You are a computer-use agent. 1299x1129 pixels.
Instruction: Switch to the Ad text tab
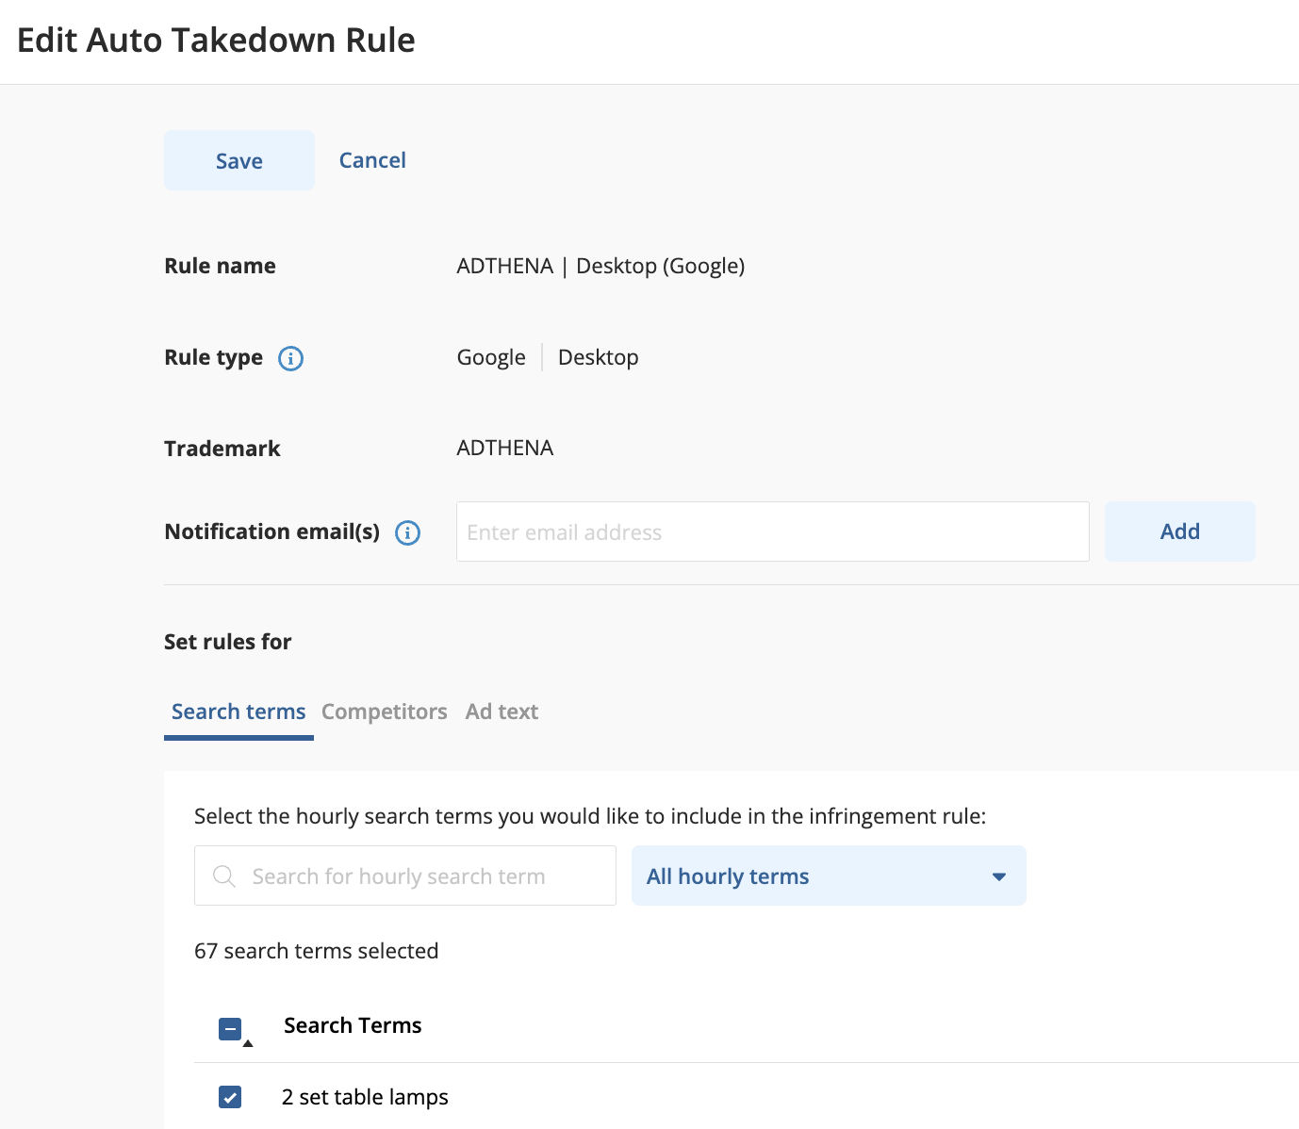click(502, 712)
